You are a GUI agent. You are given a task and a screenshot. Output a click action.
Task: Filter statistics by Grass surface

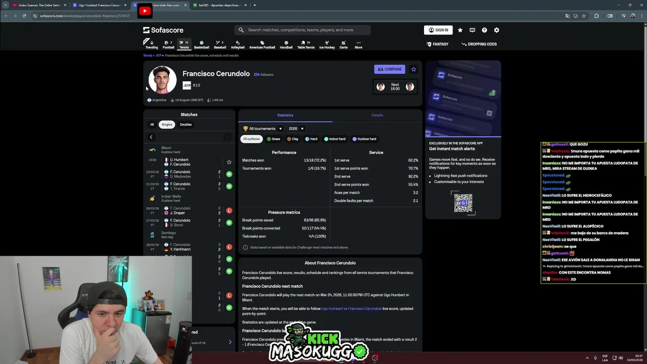point(273,139)
